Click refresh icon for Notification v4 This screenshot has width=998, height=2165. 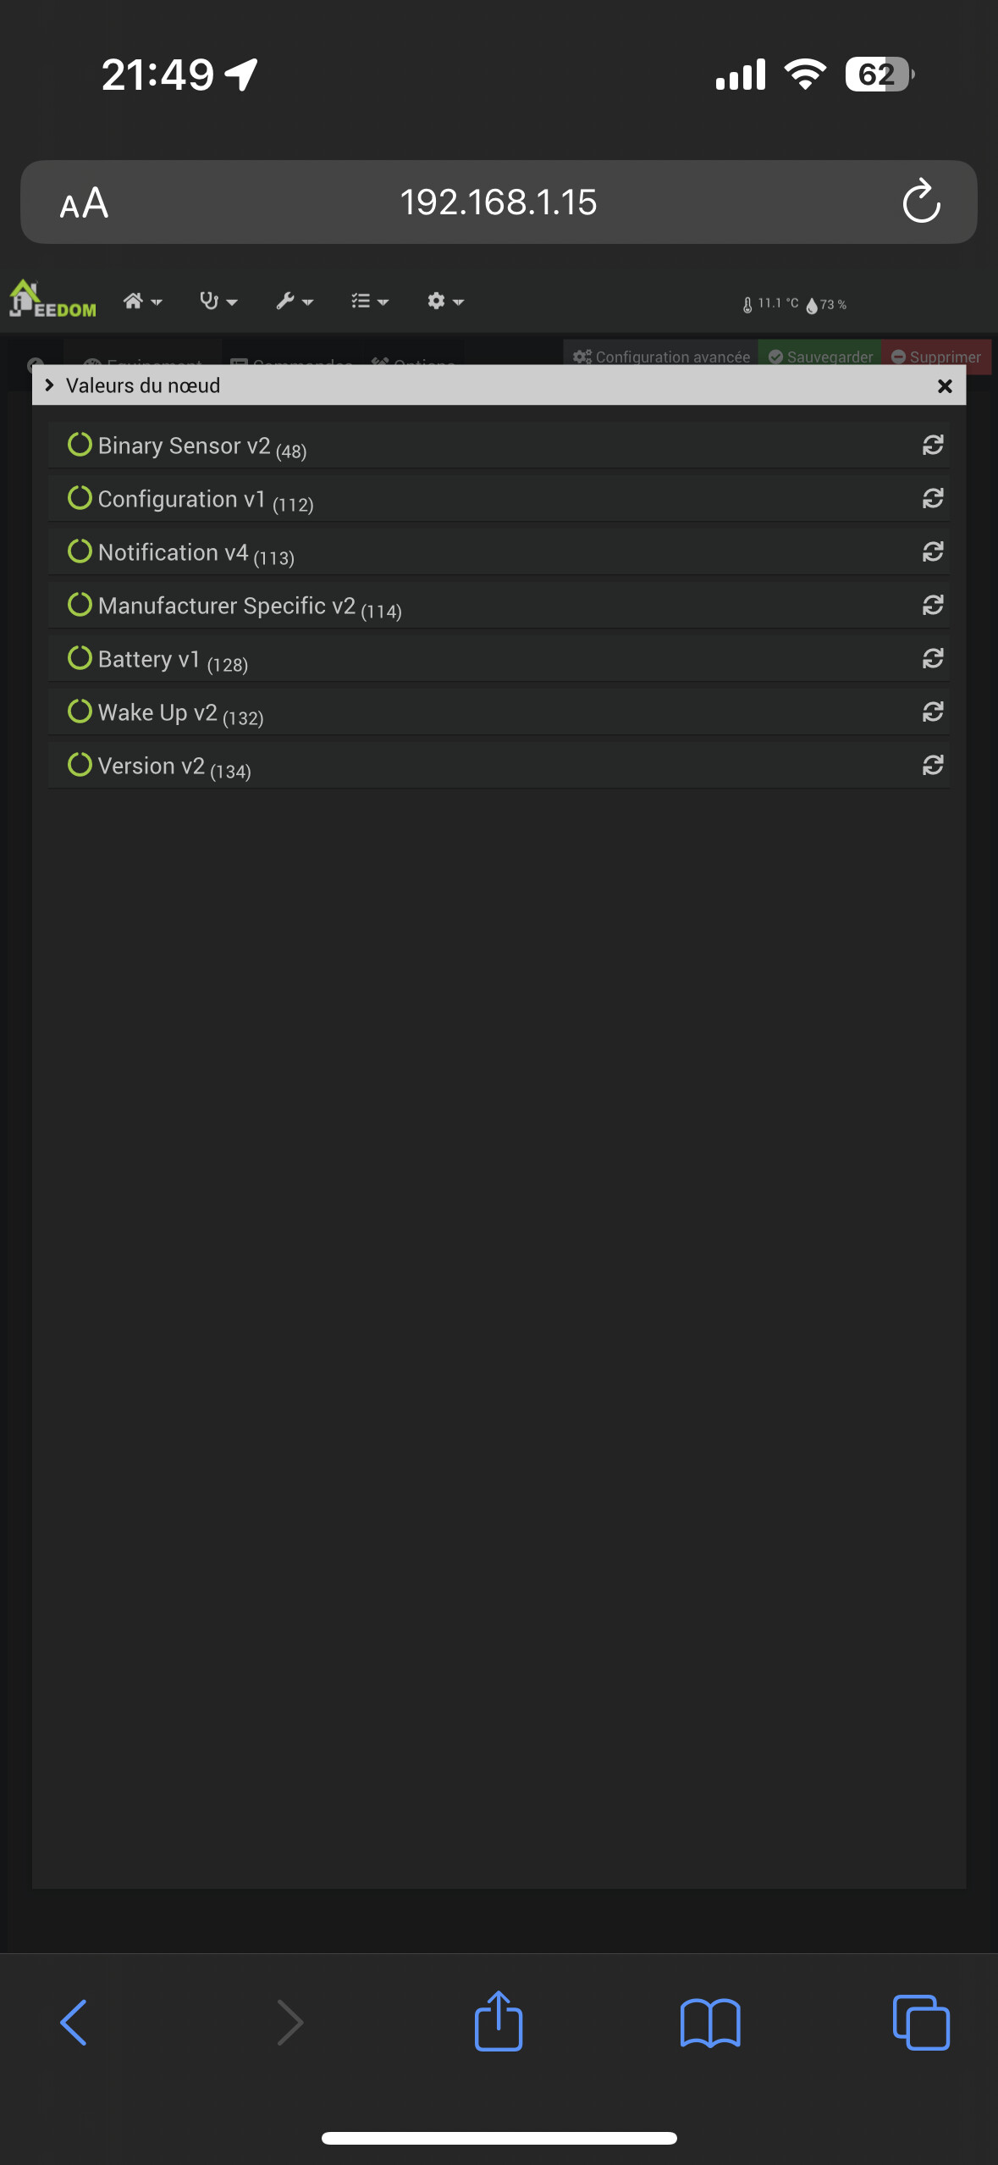[x=932, y=552]
